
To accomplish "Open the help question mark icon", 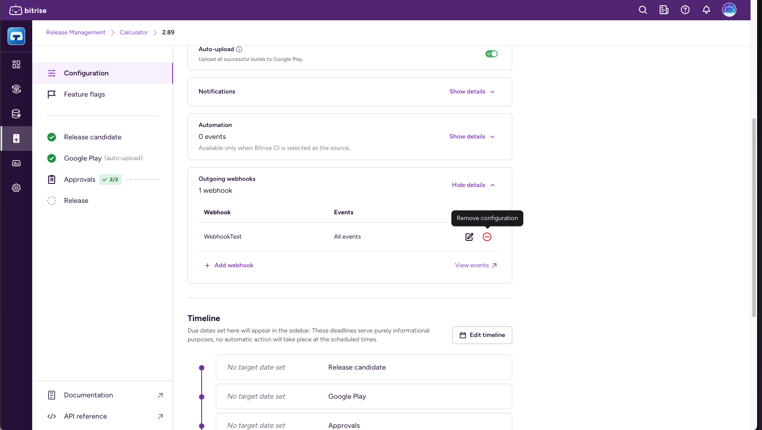I will click(685, 10).
